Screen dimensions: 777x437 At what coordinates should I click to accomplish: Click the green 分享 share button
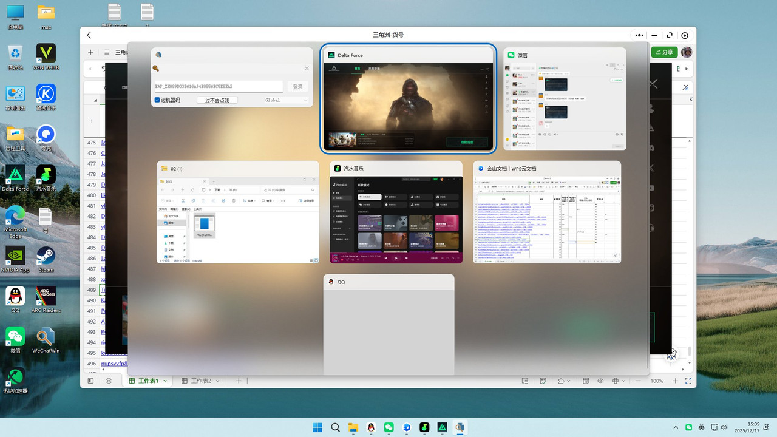tap(664, 52)
